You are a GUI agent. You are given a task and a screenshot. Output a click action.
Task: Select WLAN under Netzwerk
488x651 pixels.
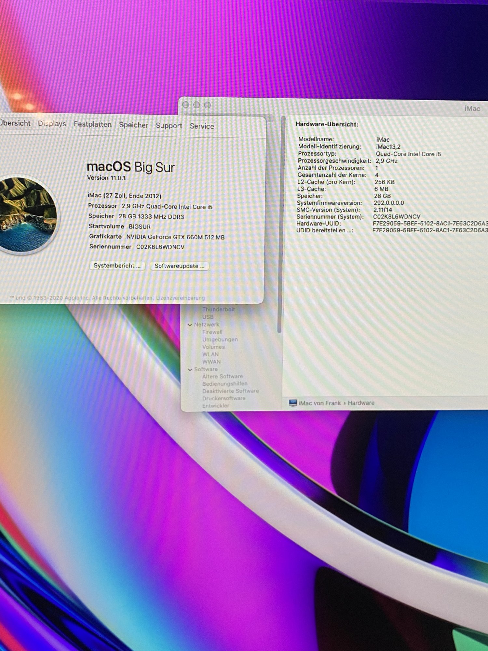tap(210, 354)
